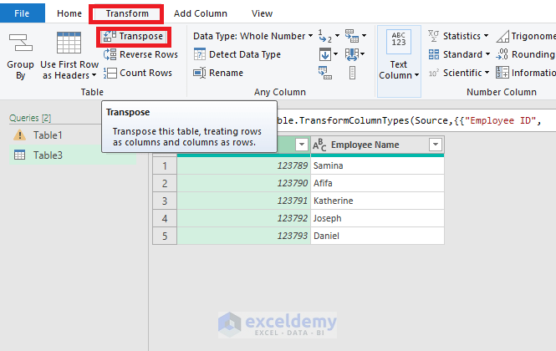Screen dimensions: 556x351
Task: Click Count Rows button
Action: point(138,73)
